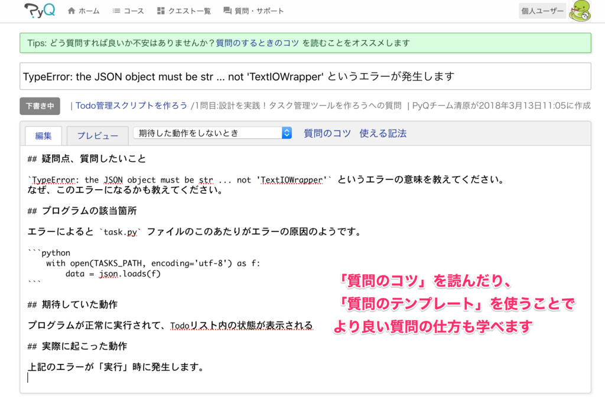
Task: Open the 質問のコツ link
Action: [327, 133]
